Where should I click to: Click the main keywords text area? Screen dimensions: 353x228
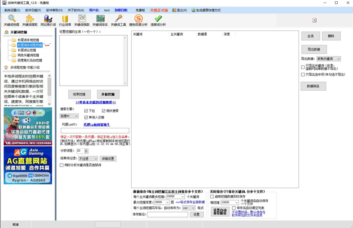(x=94, y=60)
